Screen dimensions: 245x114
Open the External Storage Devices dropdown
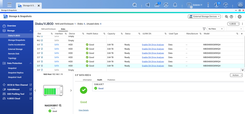pos(204,16)
